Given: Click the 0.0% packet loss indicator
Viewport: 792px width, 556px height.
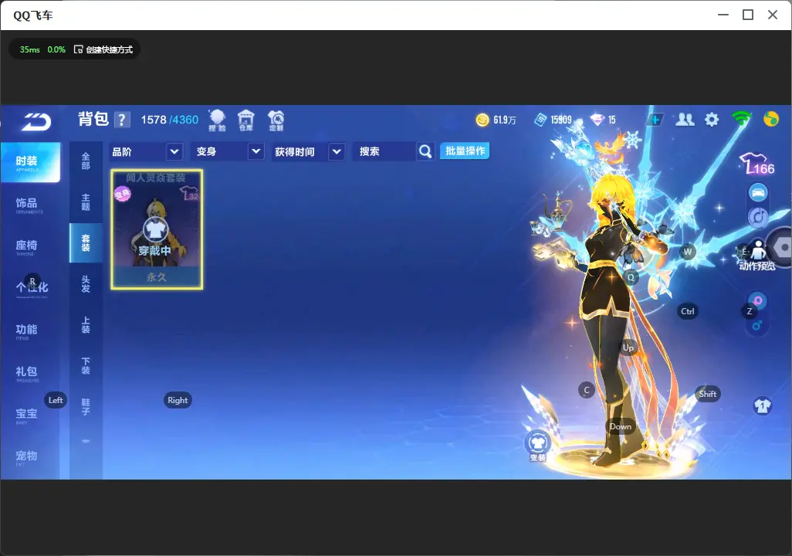Looking at the screenshot, I should (56, 49).
